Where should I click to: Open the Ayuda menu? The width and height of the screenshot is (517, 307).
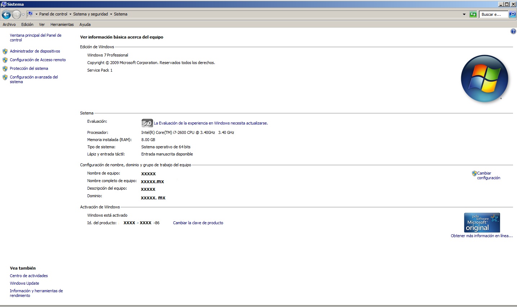tap(85, 24)
